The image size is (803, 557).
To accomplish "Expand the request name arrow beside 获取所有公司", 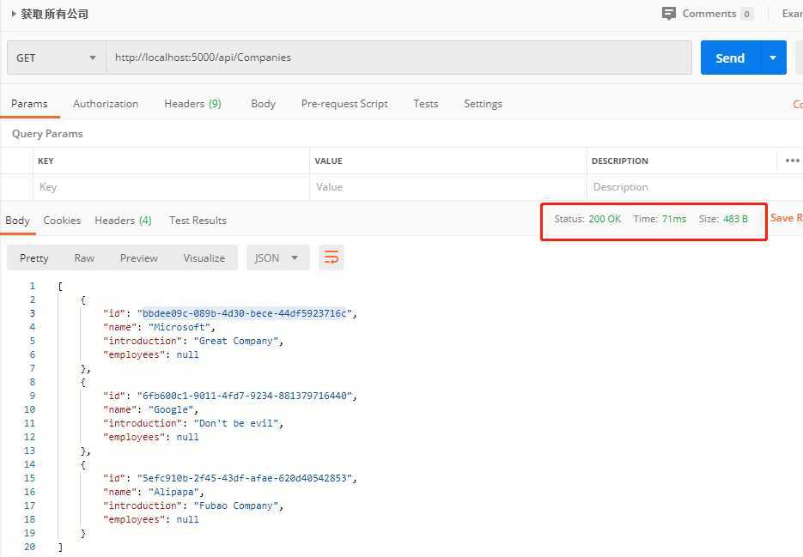I will click(x=14, y=14).
